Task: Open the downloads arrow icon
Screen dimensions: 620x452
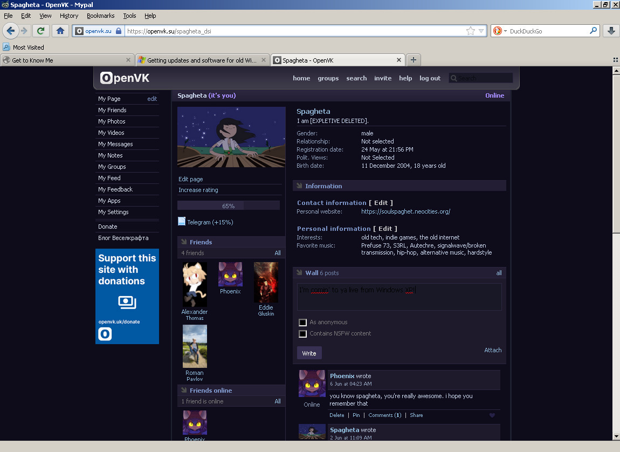Action: tap(611, 31)
